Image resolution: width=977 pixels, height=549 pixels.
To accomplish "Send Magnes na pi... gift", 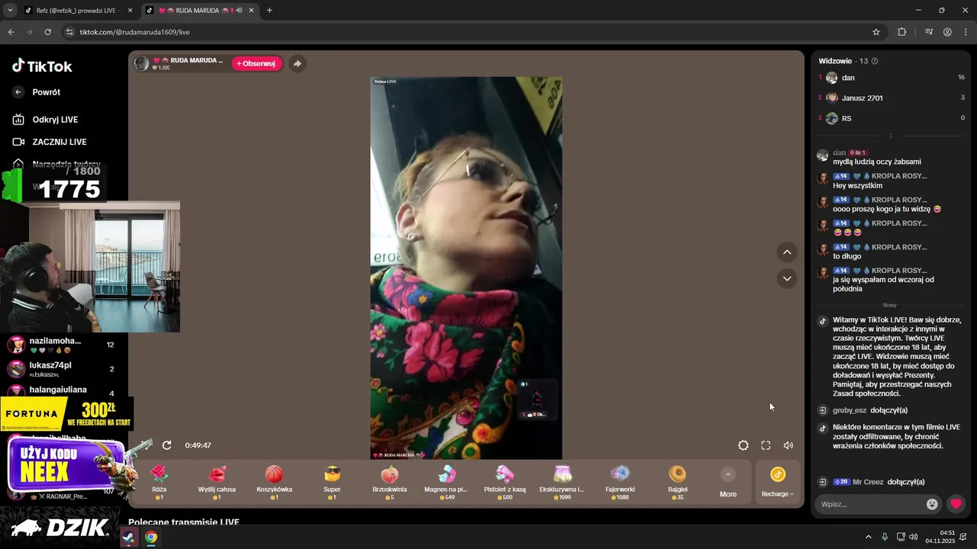I will pyautogui.click(x=446, y=483).
